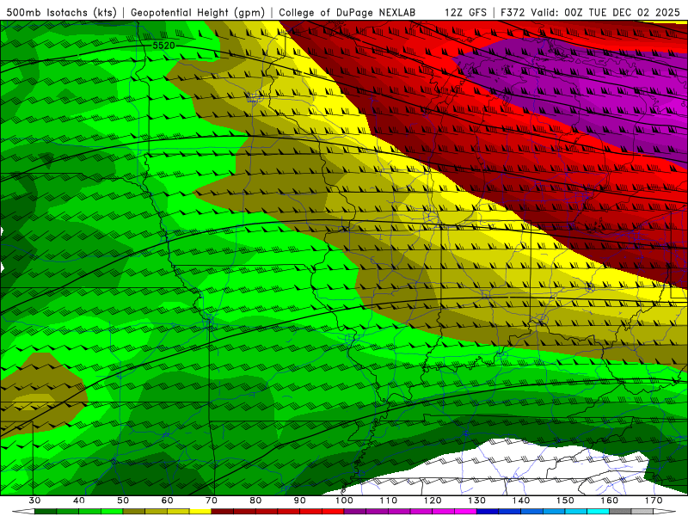The width and height of the screenshot is (688, 516).
Task: Click the '110' color scale label
Action: point(389,501)
